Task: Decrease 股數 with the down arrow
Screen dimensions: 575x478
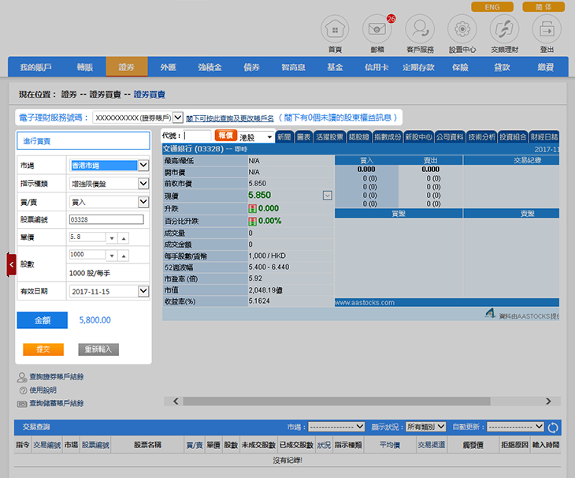Action: [x=111, y=256]
